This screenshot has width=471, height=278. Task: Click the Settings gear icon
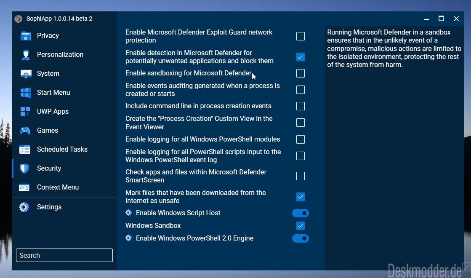coord(24,207)
